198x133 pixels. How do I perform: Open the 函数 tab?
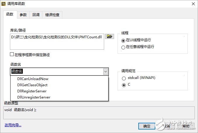coord(10,14)
